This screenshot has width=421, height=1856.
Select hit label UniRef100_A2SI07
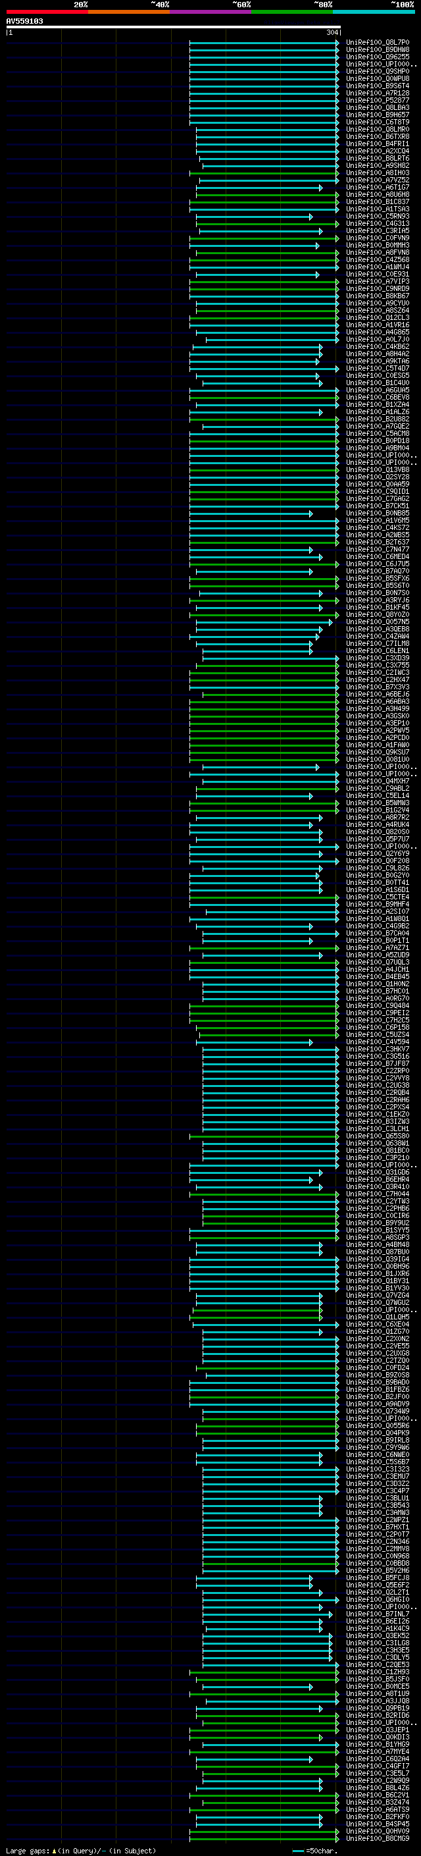377,912
